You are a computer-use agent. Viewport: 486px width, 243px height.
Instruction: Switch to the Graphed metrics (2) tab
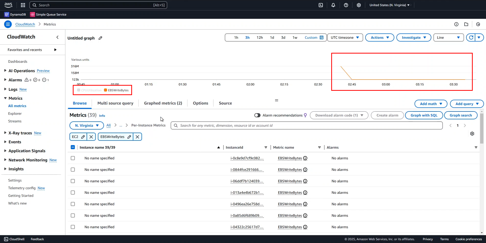click(x=163, y=103)
